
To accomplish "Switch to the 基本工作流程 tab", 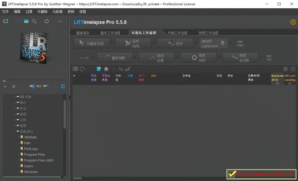I will pos(110,33).
